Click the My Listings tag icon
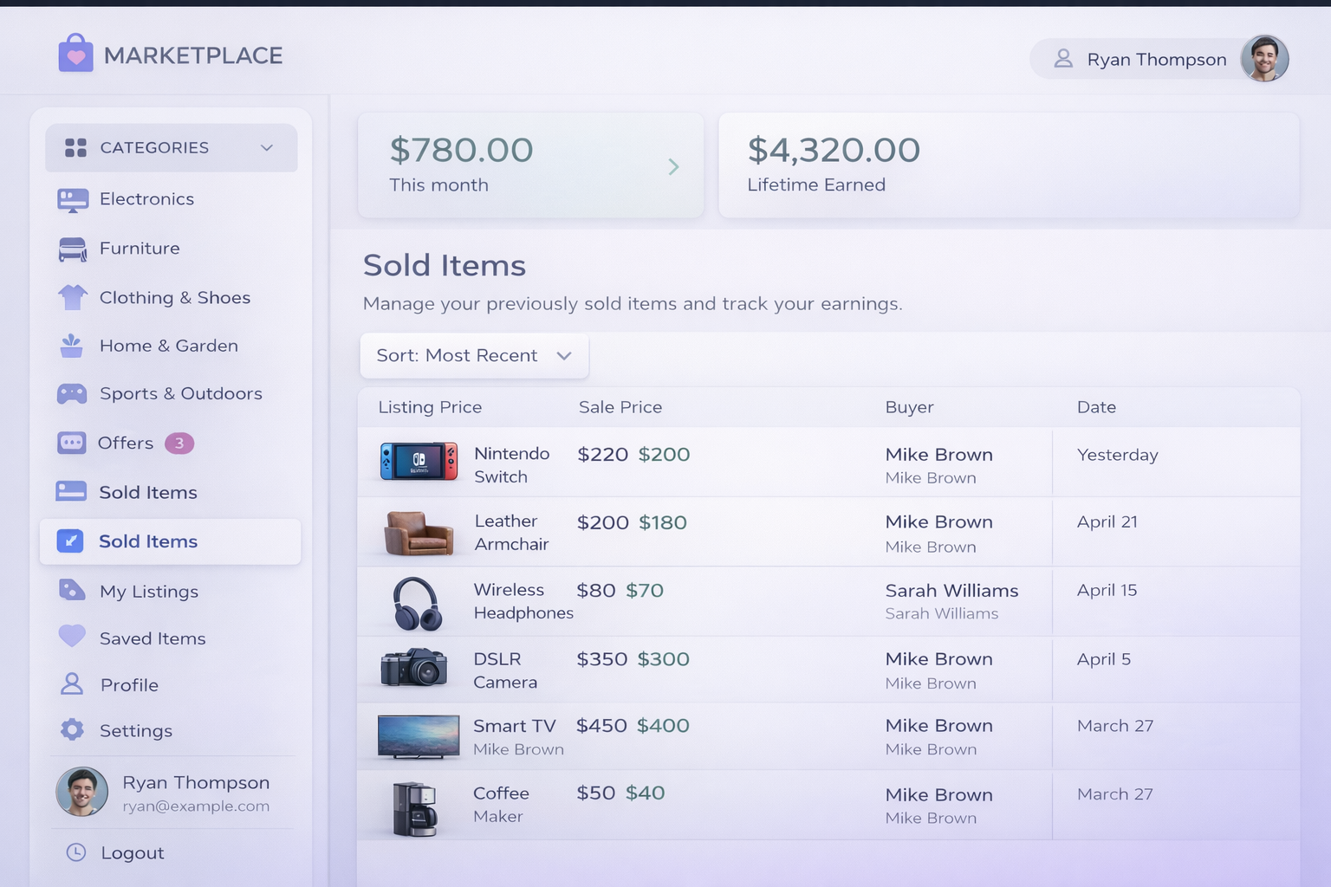Image resolution: width=1331 pixels, height=887 pixels. (x=72, y=591)
